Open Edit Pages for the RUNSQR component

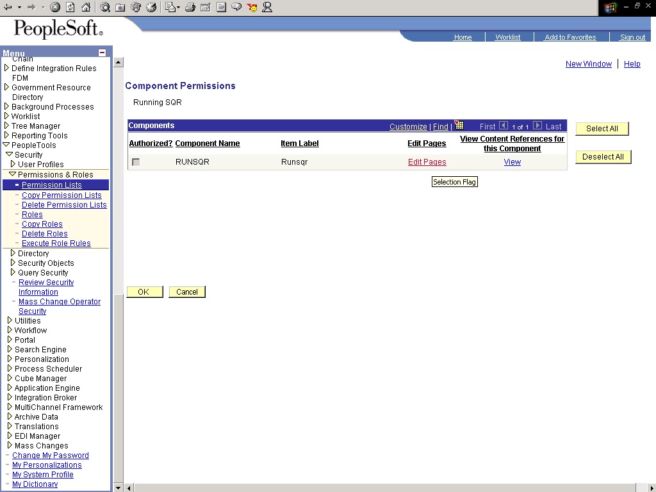(x=427, y=162)
